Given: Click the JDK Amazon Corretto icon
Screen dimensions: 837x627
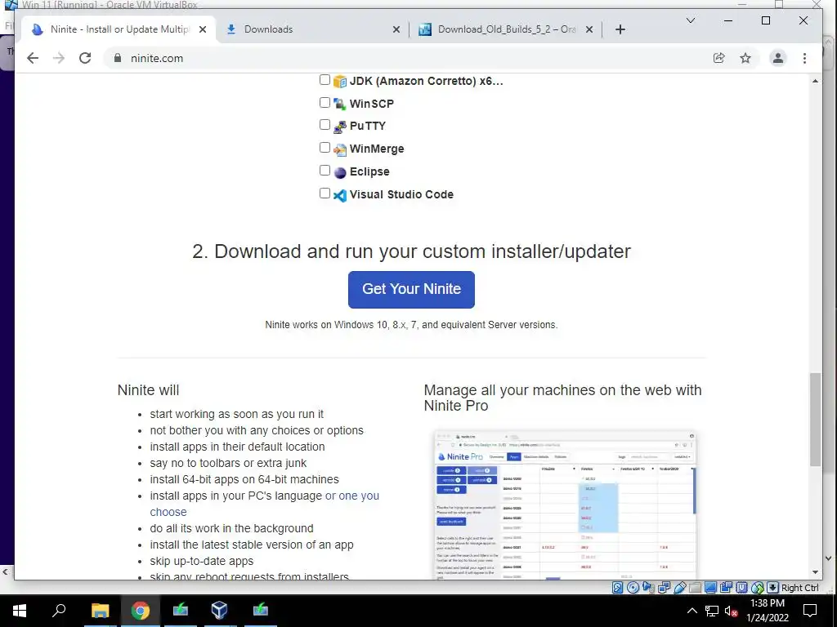Looking at the screenshot, I should (x=340, y=82).
